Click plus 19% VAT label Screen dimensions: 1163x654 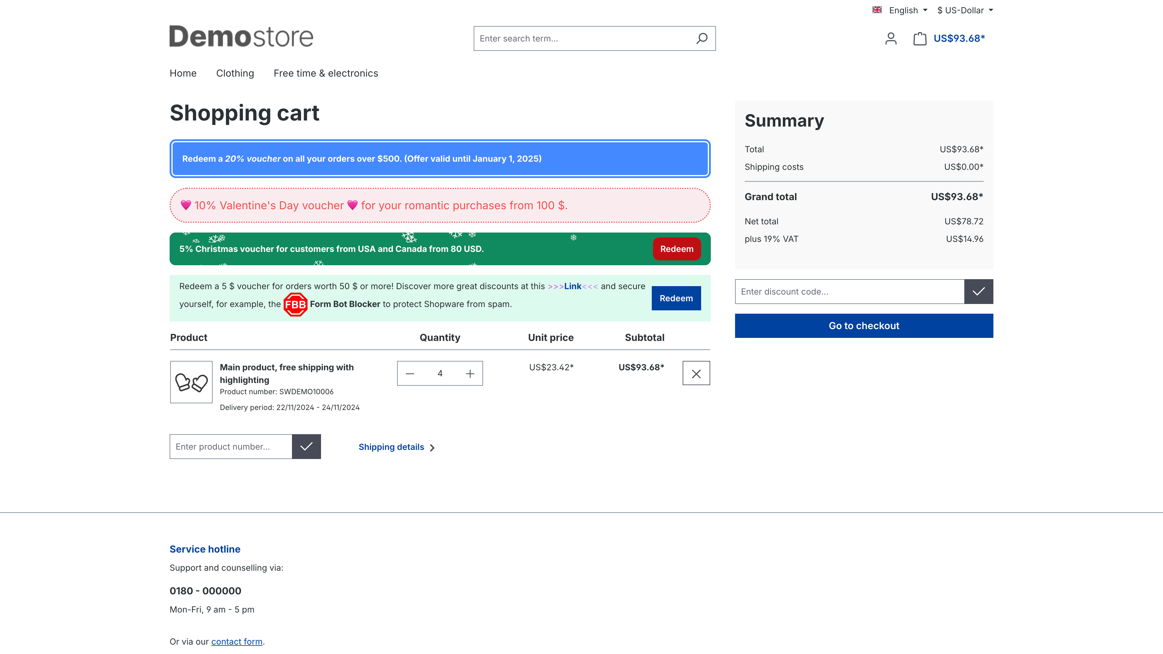point(772,239)
